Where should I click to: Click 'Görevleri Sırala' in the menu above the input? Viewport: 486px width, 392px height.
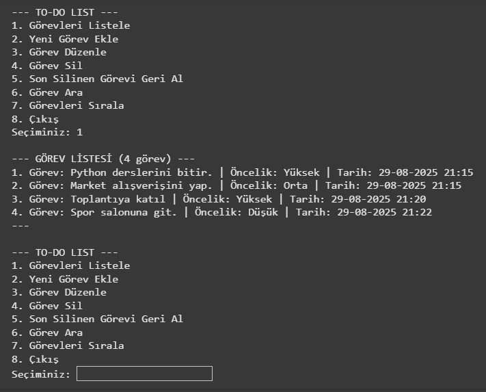(77, 345)
